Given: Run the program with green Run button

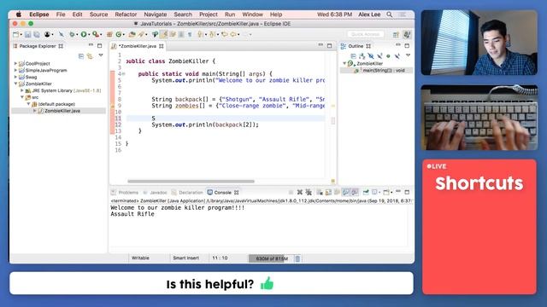Looking at the screenshot, I should (84, 34).
